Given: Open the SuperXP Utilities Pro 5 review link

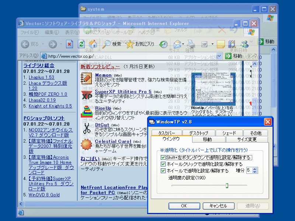Looking at the screenshot, I should click(x=123, y=91).
